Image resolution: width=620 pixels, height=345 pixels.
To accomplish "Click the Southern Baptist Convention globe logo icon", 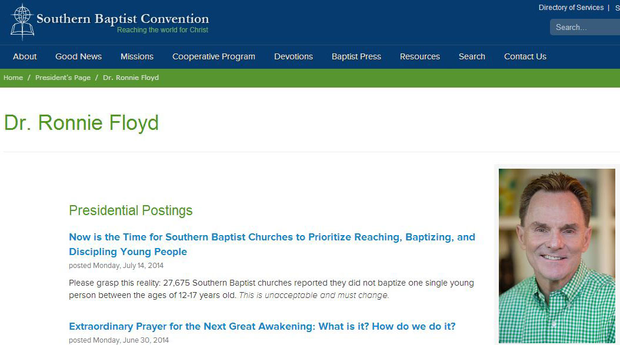I will 22,22.
